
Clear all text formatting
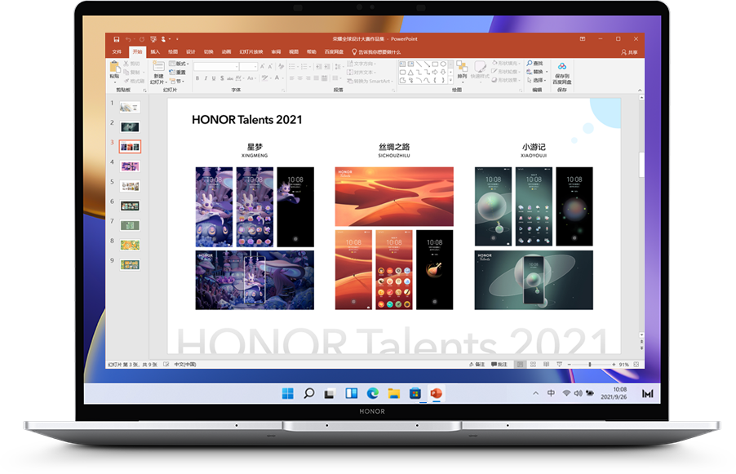[281, 67]
